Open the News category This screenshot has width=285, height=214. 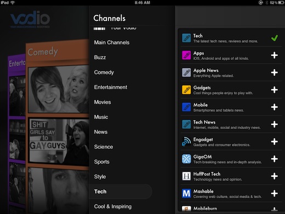[101, 132]
